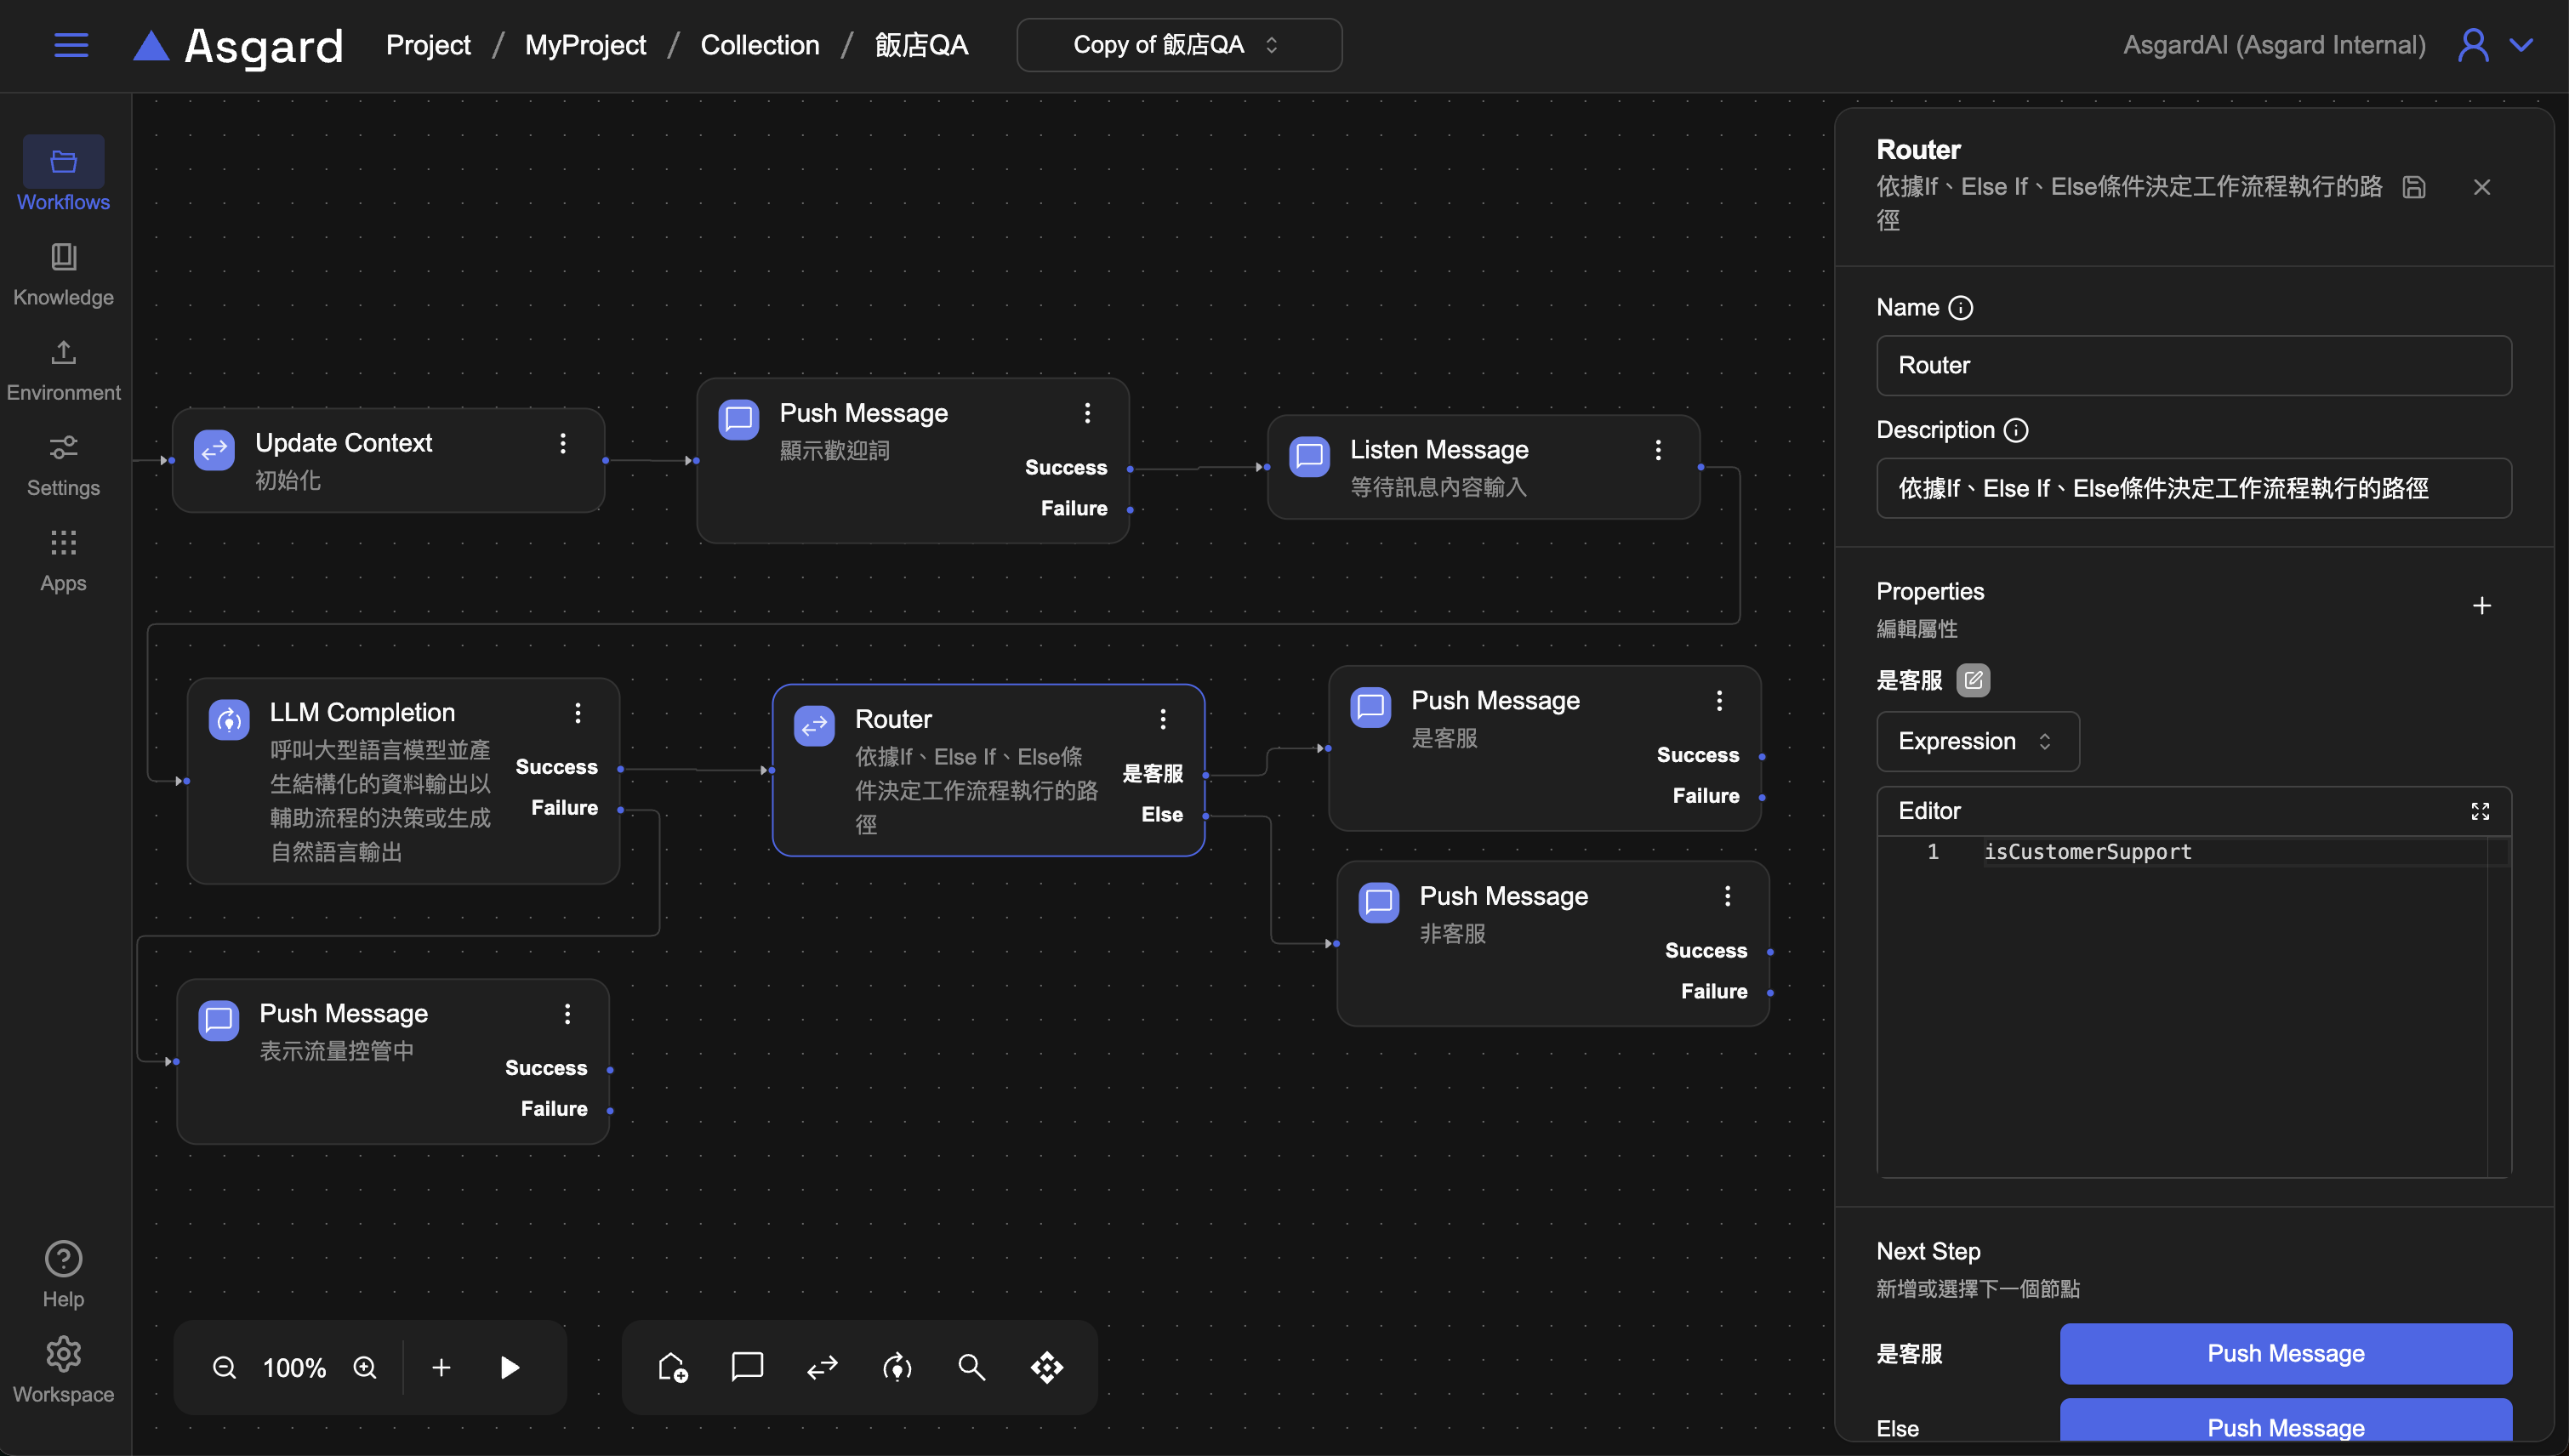
Task: Switch to the Knowledge sidebar tab
Action: [63, 273]
